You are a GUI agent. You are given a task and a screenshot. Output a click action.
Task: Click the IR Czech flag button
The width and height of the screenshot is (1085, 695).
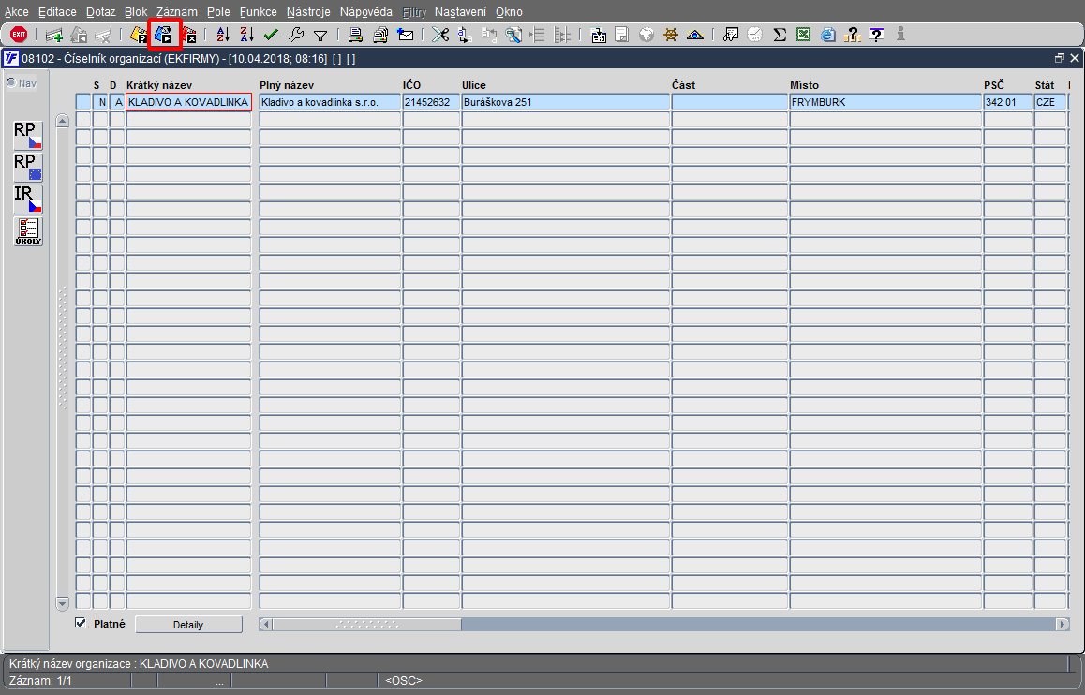[x=28, y=200]
